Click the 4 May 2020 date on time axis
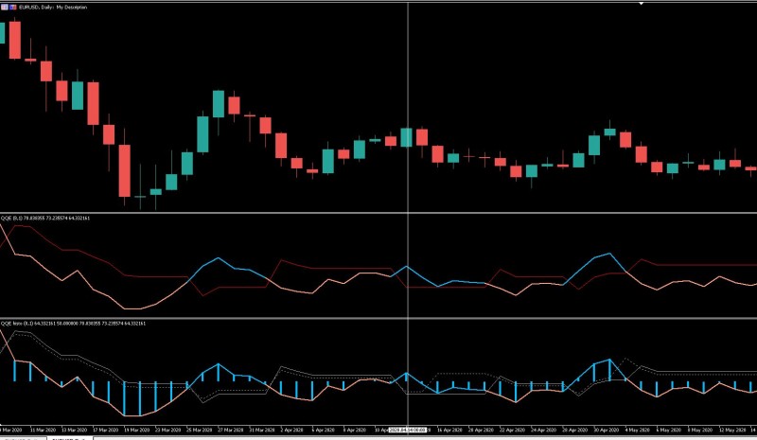This screenshot has height=440, width=757. [x=637, y=430]
